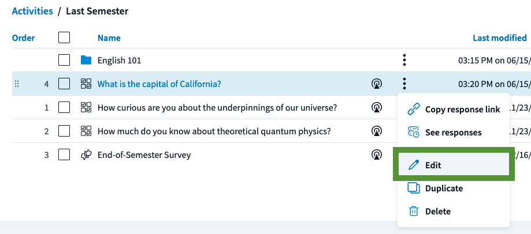Sort activities by Last modified column

tap(499, 38)
